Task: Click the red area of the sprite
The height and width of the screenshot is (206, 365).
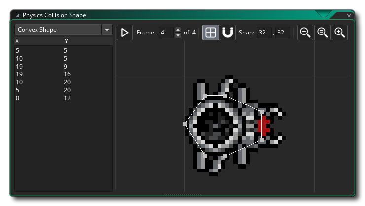Action: [x=263, y=126]
